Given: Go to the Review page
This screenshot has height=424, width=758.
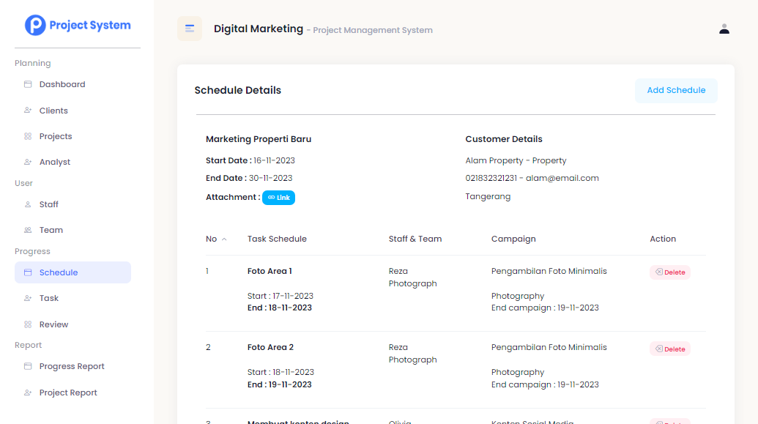Looking at the screenshot, I should point(73,324).
